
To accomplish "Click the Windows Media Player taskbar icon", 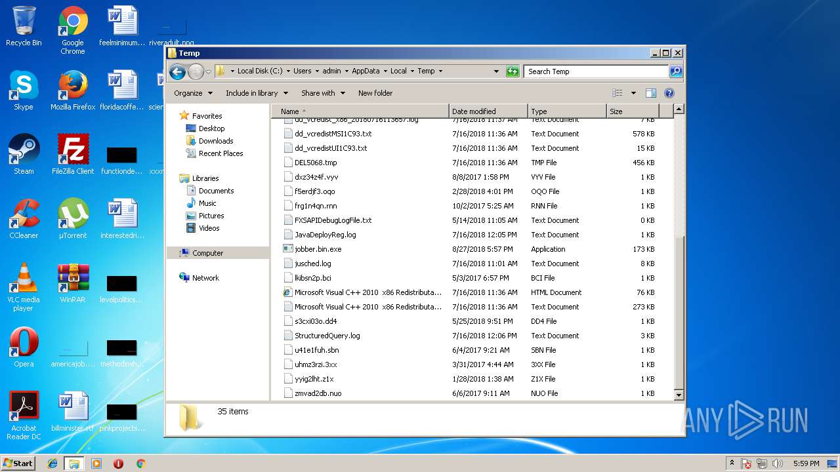I will click(96, 463).
